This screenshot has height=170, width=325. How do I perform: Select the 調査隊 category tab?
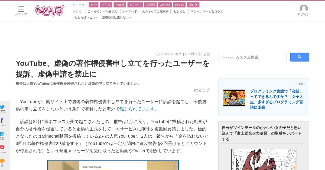193,5
